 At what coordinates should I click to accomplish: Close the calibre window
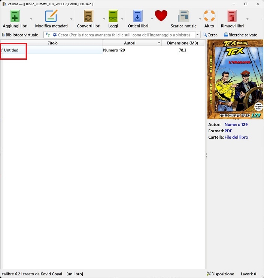tap(258, 4)
